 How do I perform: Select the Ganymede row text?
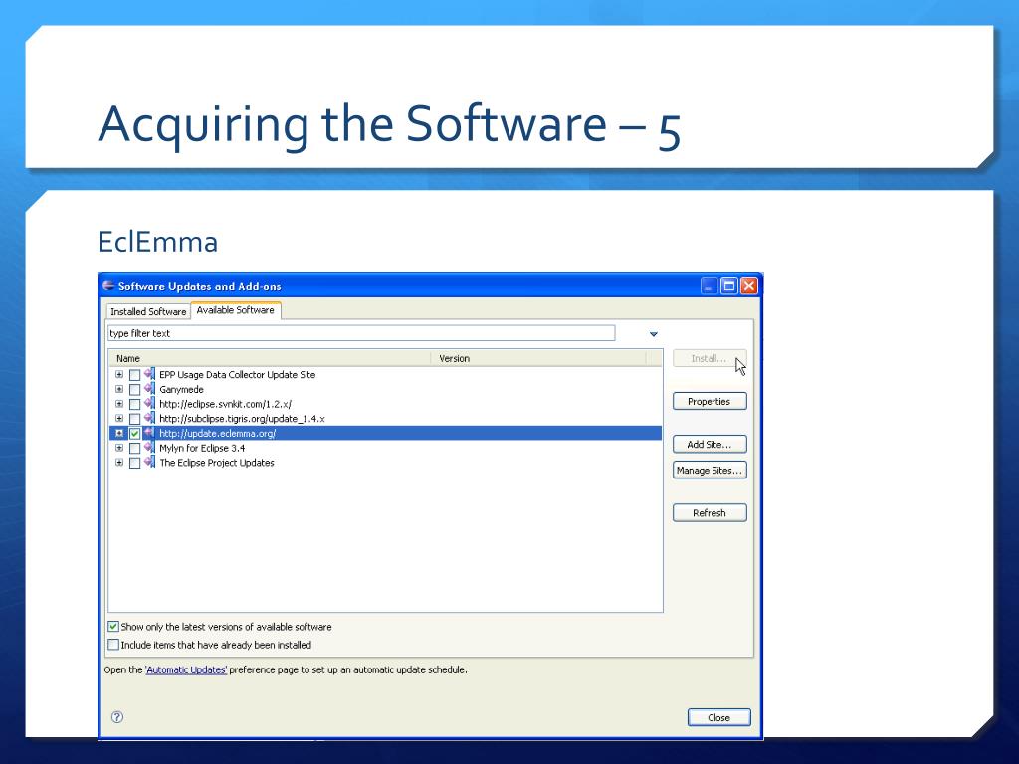pyautogui.click(x=181, y=390)
